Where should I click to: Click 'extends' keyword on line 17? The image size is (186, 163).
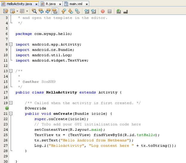click(88, 92)
